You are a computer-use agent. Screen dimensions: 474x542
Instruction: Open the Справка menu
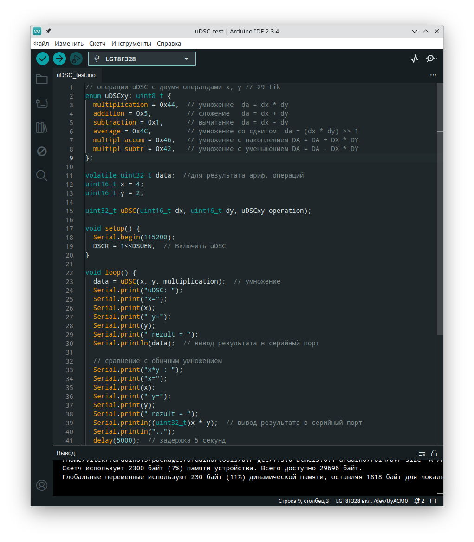click(169, 44)
